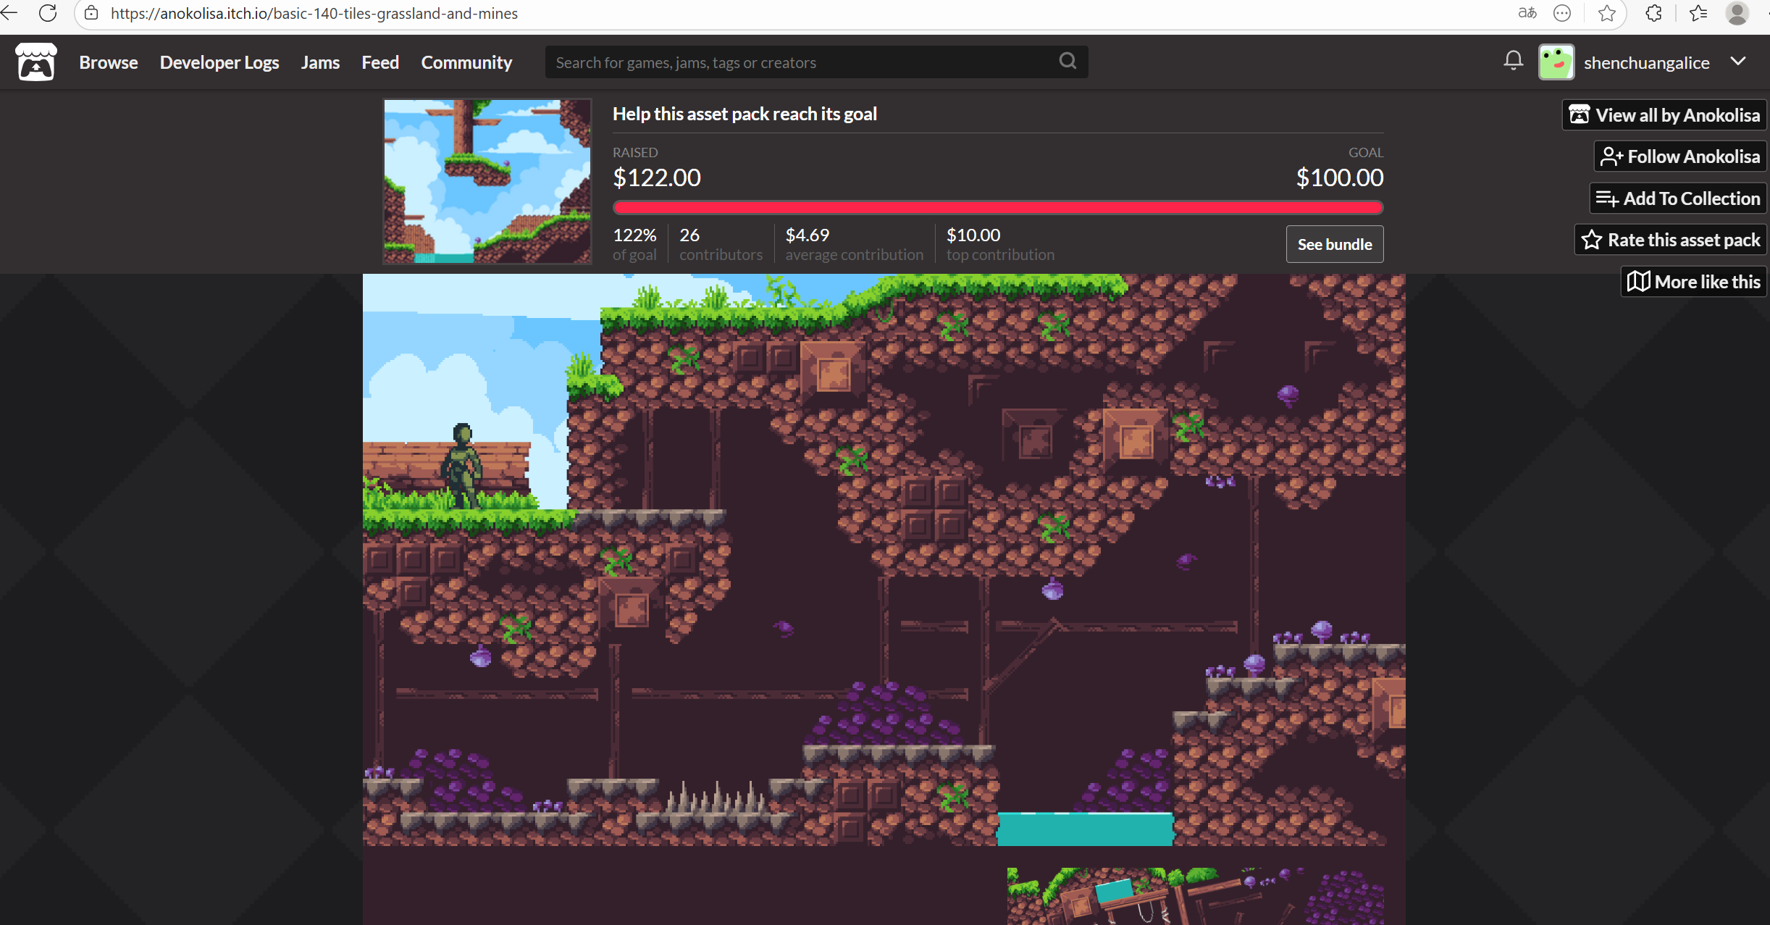Click the 122% of goal stat
1770x925 pixels.
634,244
